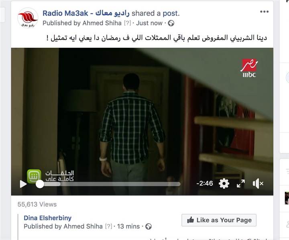Enter fullscreen video mode
The height and width of the screenshot is (240, 289).
(241, 183)
